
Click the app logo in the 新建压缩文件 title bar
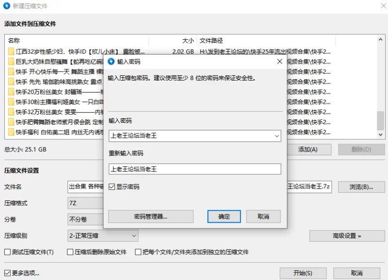tap(7, 6)
